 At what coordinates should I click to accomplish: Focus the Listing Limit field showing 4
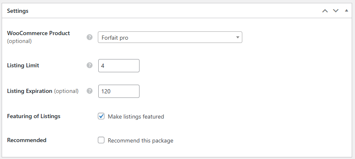tap(119, 66)
